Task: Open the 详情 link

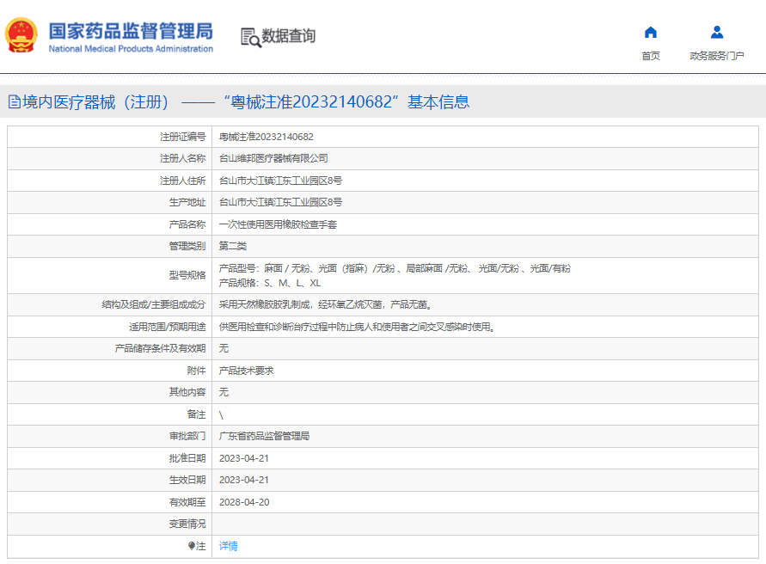Action: coord(228,546)
